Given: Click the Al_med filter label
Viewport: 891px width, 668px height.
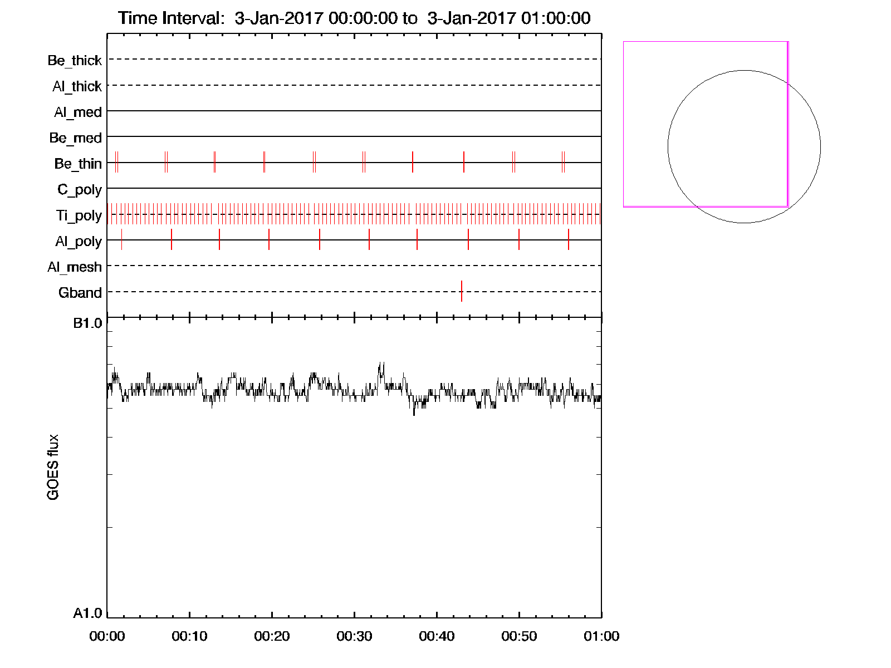Looking at the screenshot, I should pyautogui.click(x=77, y=112).
